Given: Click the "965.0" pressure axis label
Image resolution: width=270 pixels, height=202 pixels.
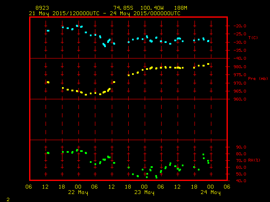Looking at the screenshot, I should point(240,91).
